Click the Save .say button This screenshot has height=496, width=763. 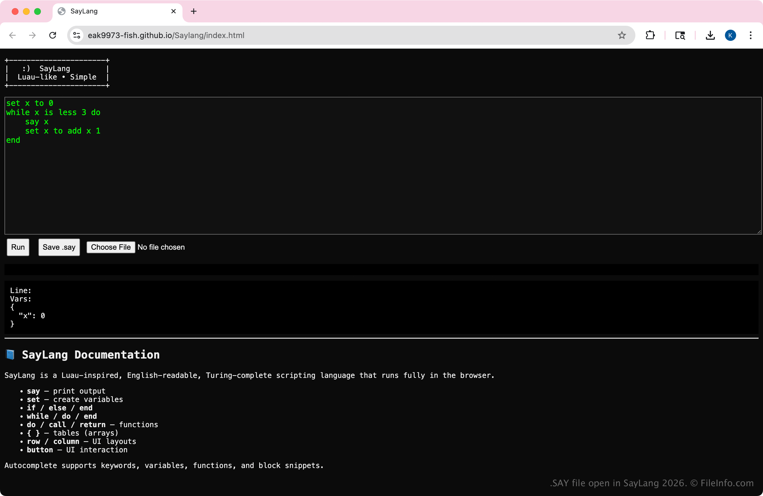[59, 247]
